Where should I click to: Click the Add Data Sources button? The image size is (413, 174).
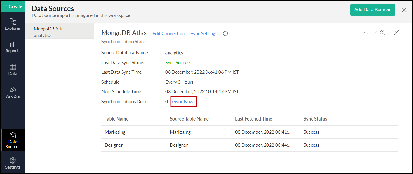tap(373, 10)
